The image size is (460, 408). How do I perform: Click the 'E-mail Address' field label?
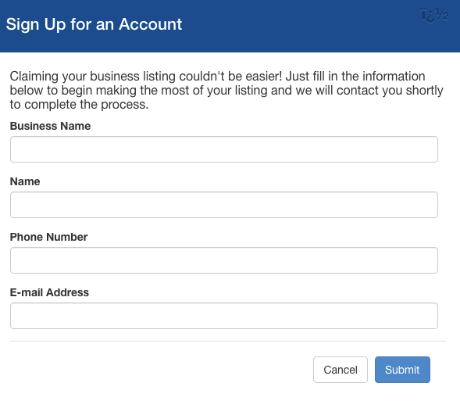pyautogui.click(x=49, y=292)
